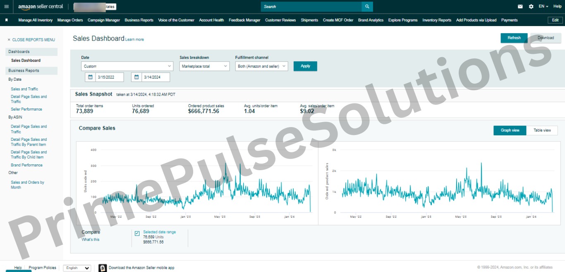Open the settings gear icon

[531, 7]
